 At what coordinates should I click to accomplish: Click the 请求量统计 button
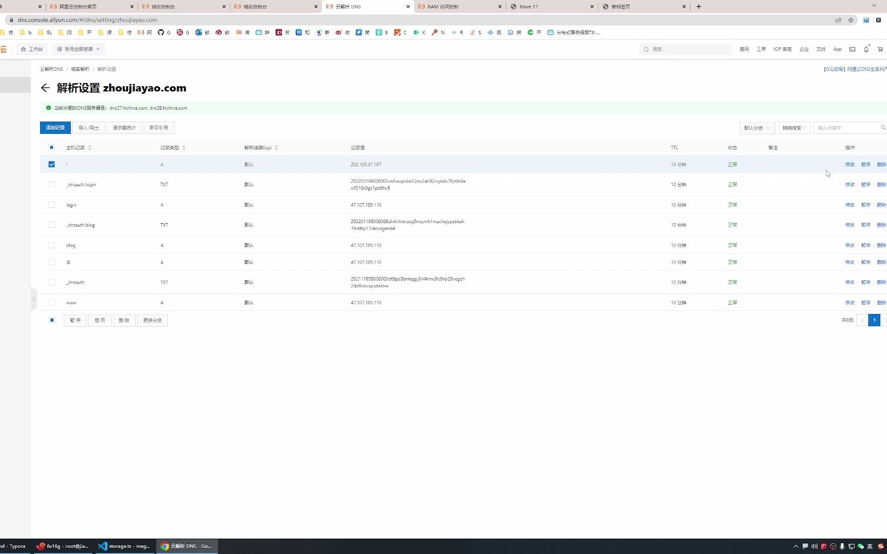pos(124,128)
